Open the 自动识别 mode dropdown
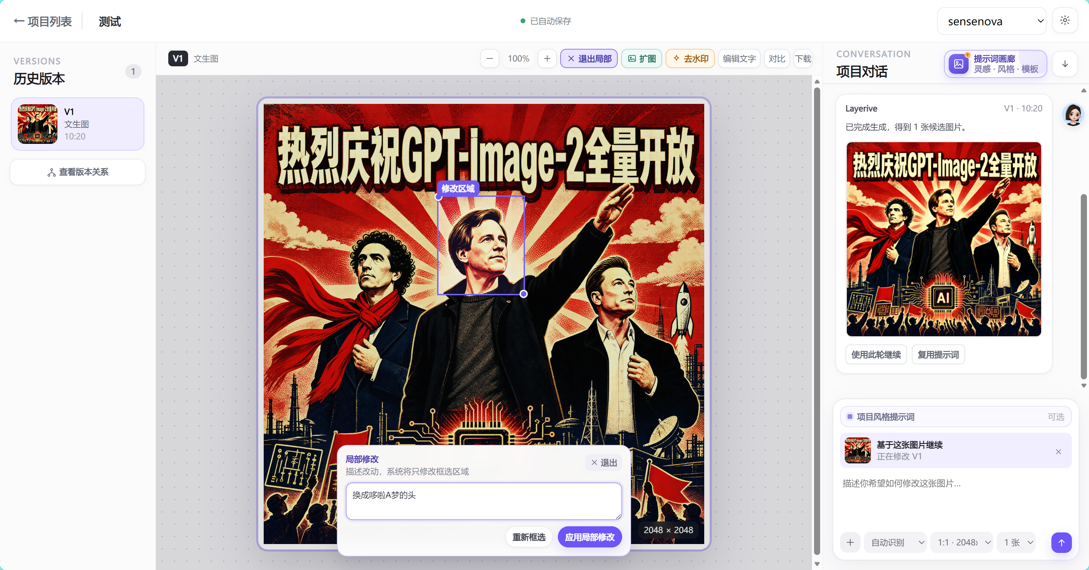 point(895,542)
